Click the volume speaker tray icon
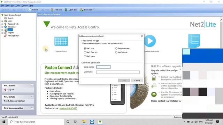Image resolution: width=223 pixels, height=125 pixels. click(196, 122)
